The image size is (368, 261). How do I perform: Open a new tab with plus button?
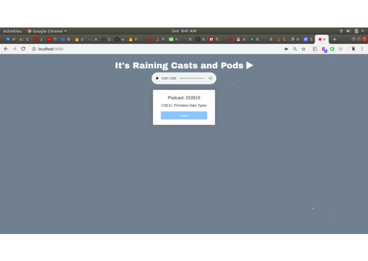[335, 39]
